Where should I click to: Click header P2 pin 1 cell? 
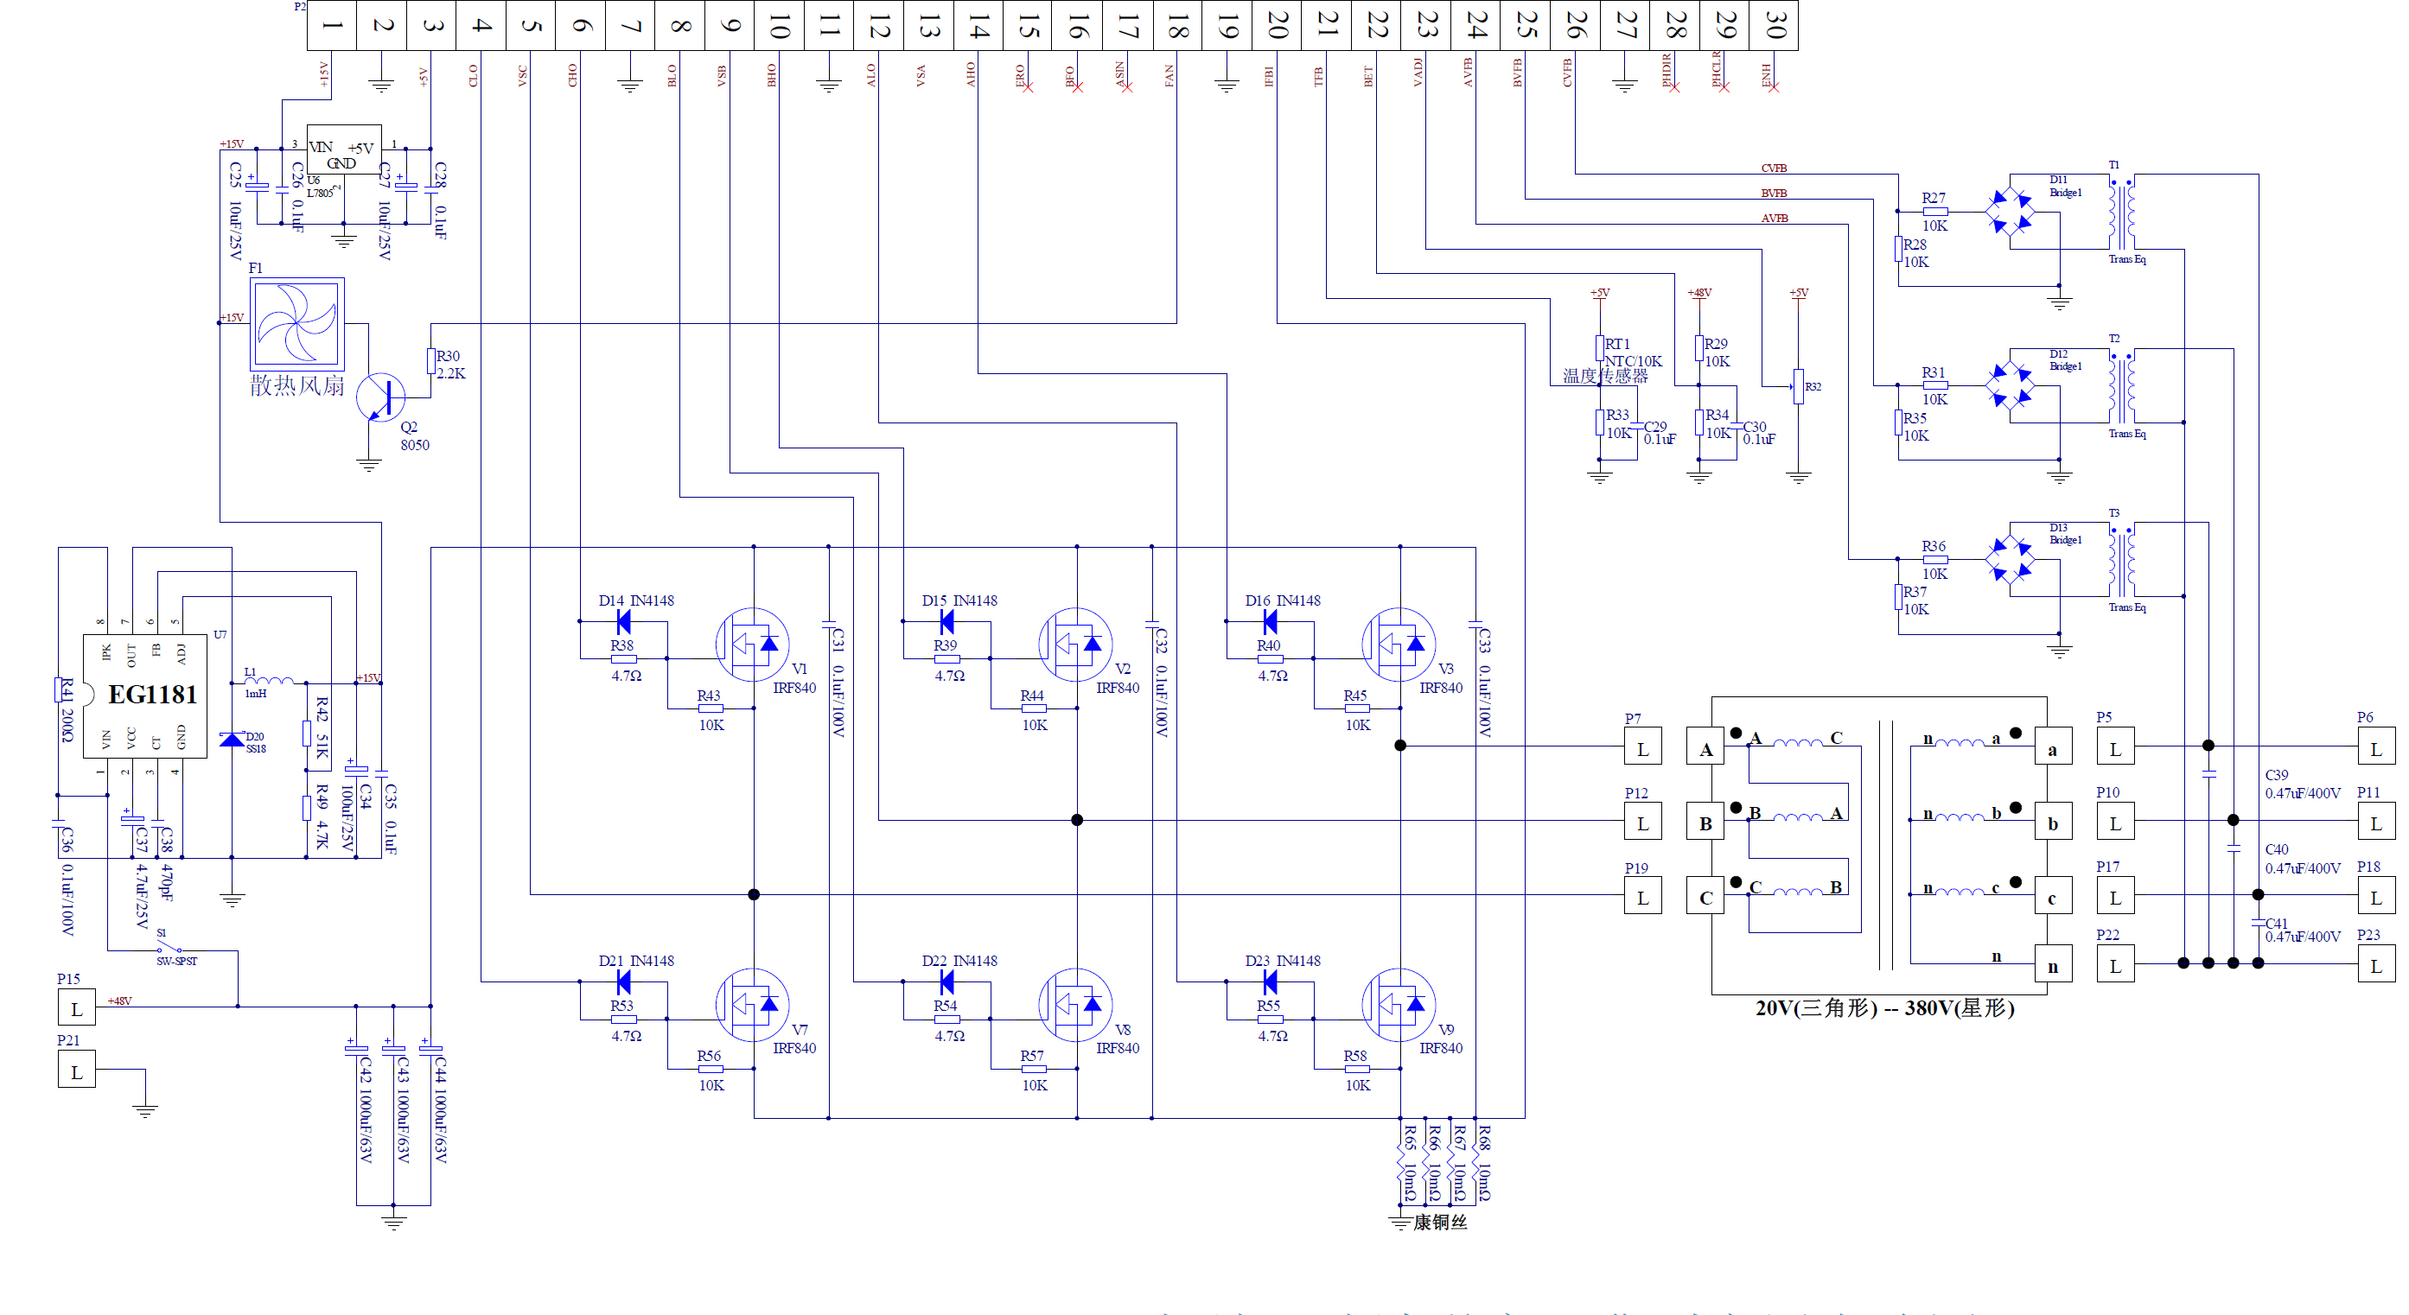(332, 25)
